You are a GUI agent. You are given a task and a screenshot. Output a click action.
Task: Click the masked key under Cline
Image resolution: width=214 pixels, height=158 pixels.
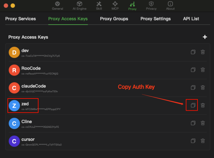tap(40, 127)
